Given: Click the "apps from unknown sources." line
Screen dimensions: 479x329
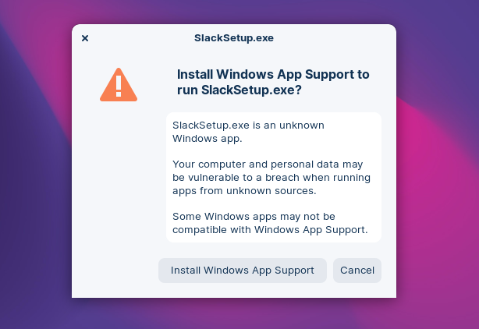Looking at the screenshot, I should (242, 191).
